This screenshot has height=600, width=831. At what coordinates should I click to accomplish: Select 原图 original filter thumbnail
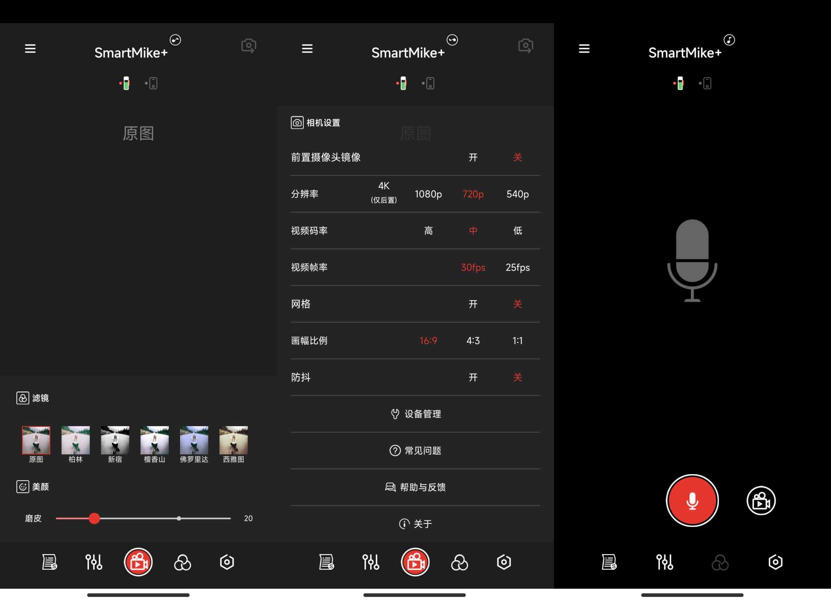[x=36, y=440]
